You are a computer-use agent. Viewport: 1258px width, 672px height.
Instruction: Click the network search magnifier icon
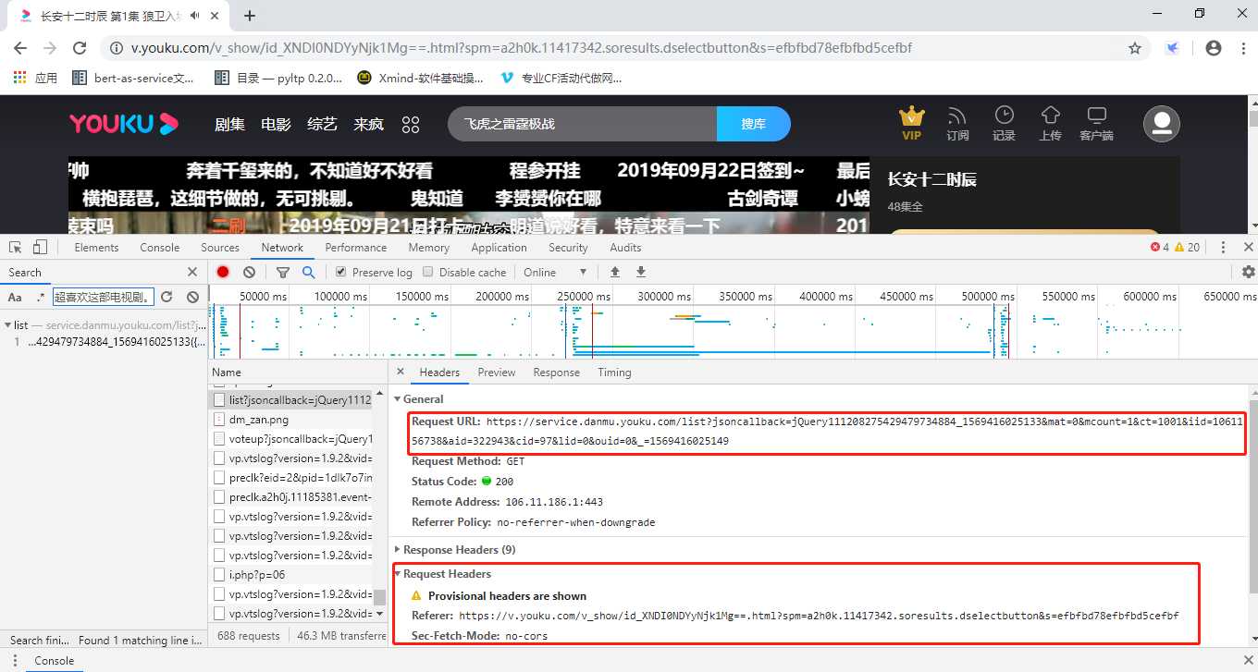click(308, 272)
